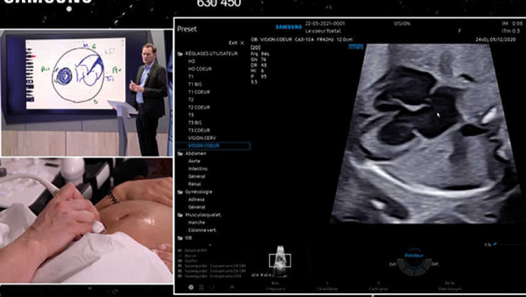
Task: Choose the VISION CERV preset
Action: [x=202, y=138]
